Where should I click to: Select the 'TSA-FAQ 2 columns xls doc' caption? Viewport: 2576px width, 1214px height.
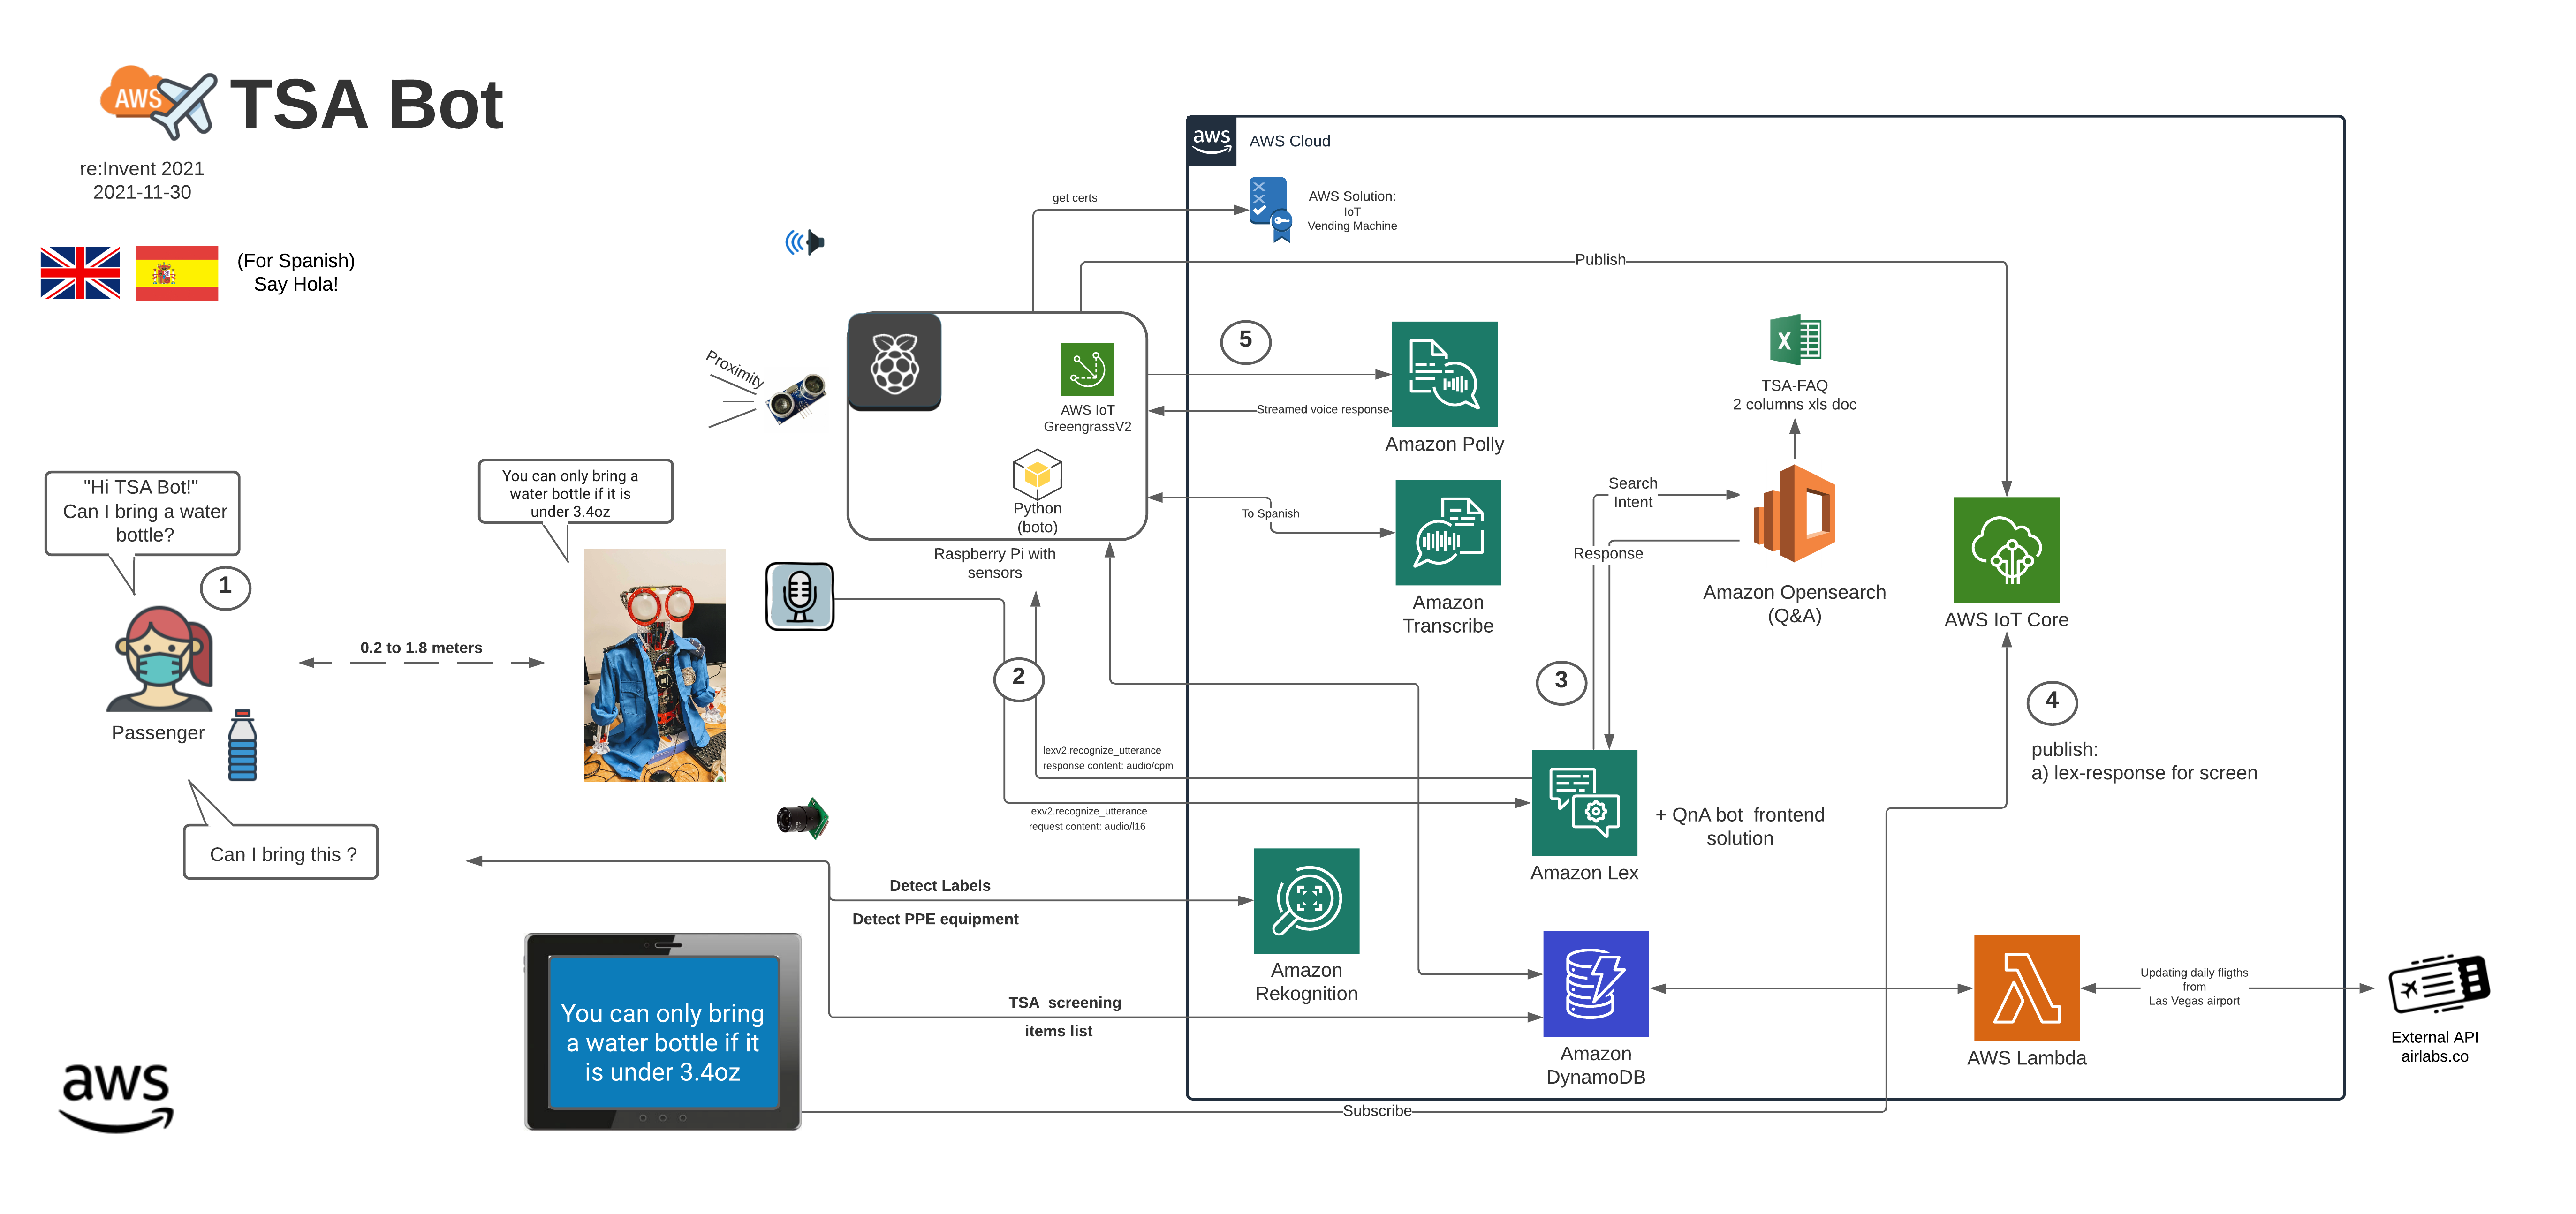point(1794,395)
